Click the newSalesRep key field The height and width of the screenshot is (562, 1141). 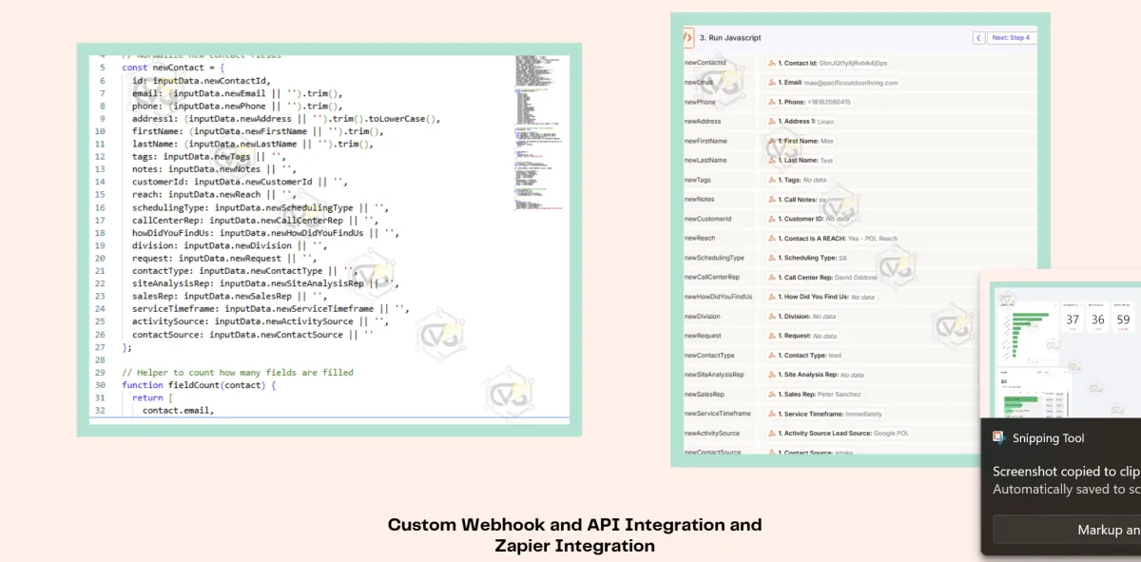coord(720,395)
